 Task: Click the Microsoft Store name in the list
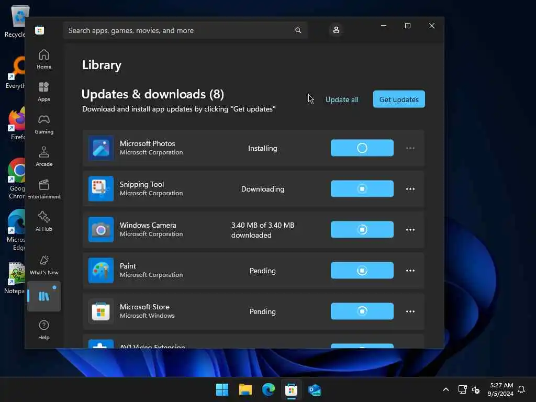(144, 307)
